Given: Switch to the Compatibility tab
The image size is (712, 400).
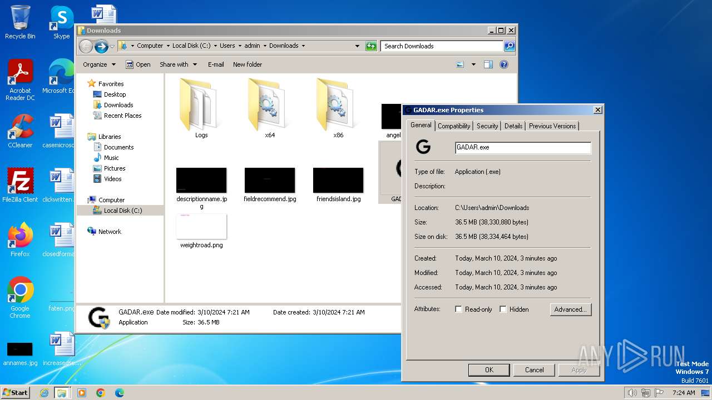Looking at the screenshot, I should click(x=454, y=126).
